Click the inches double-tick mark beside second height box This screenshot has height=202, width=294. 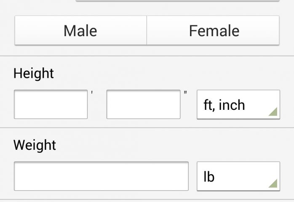pos(185,93)
